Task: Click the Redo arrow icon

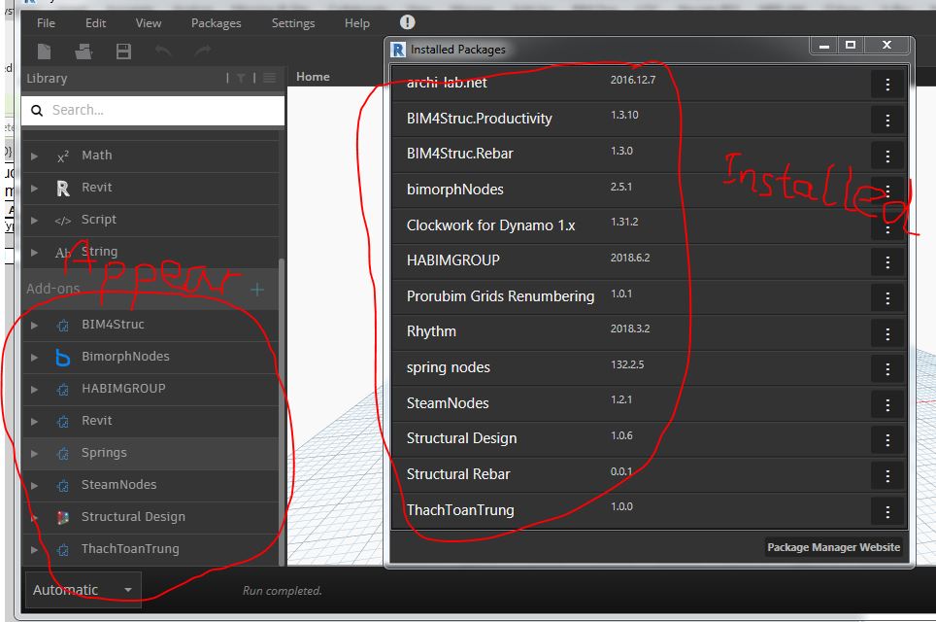Action: [203, 51]
